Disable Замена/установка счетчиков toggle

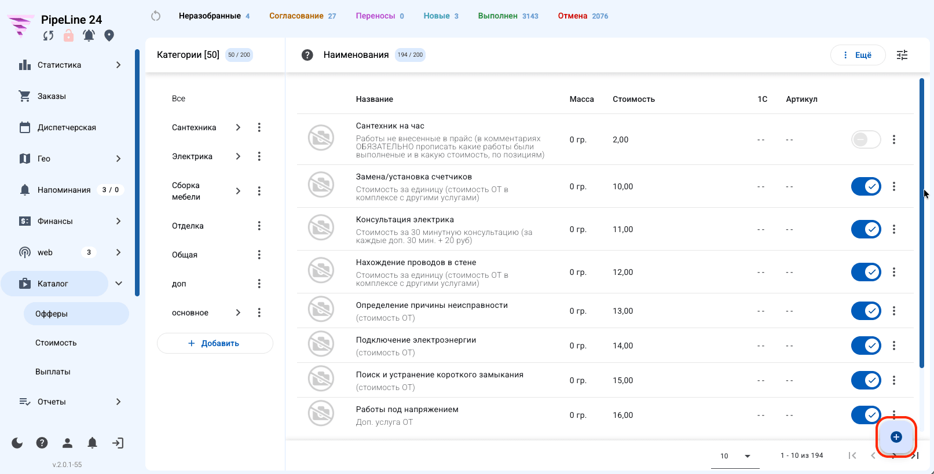point(866,186)
